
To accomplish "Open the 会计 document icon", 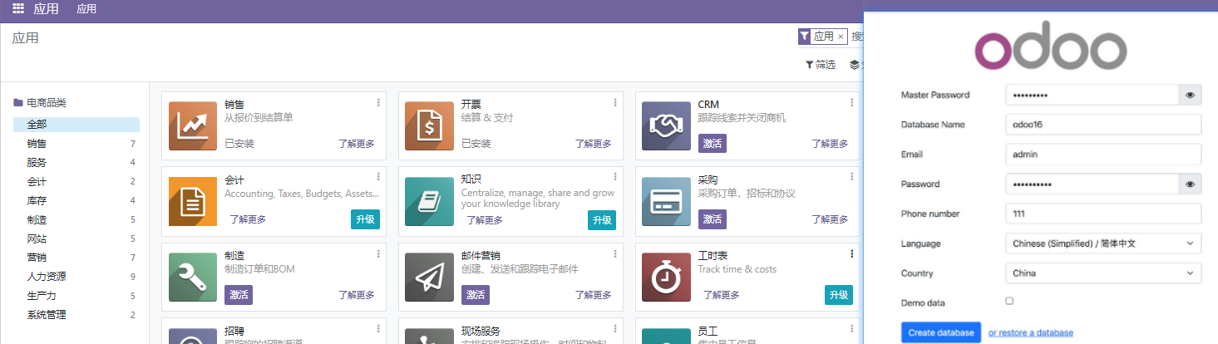I will [193, 202].
